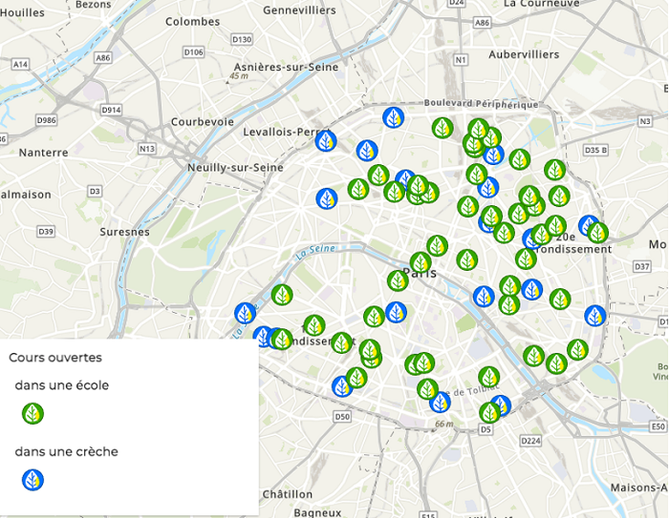Viewport: 669px width, 518px height.
Task: Click the green school marker overlapping the Paris label
Action: pyautogui.click(x=421, y=262)
